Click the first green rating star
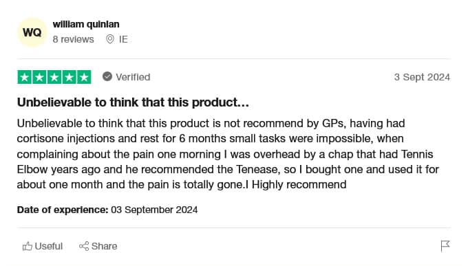 pyautogui.click(x=25, y=77)
